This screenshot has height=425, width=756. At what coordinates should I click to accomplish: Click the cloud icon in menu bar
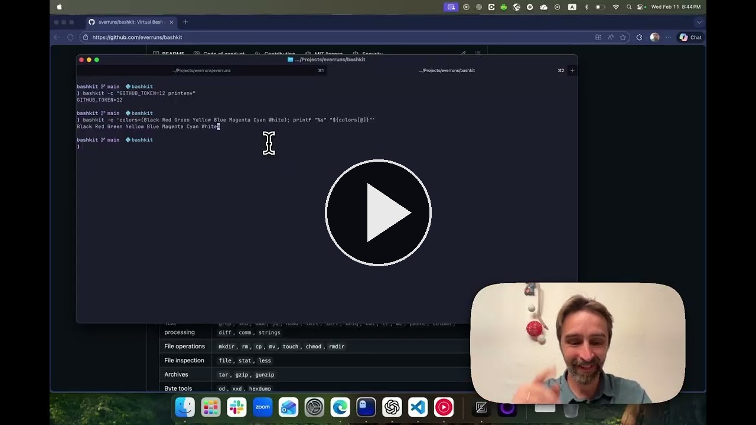point(543,7)
